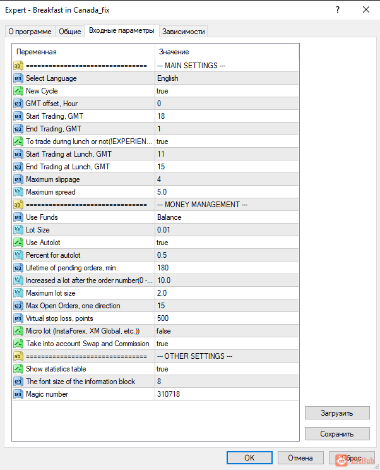This screenshot has height=470, width=380.
Task: Click the help question mark in title bar
Action: click(338, 10)
